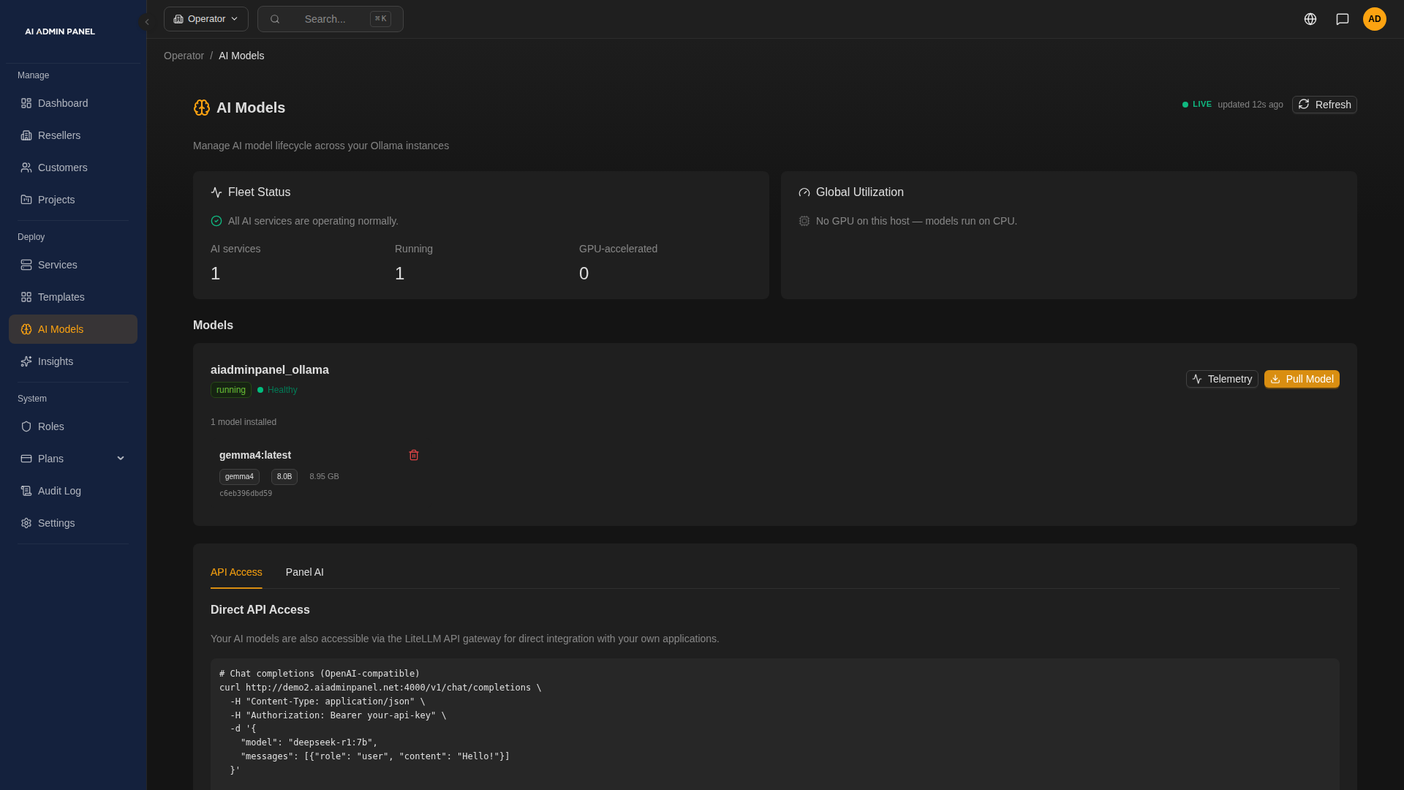Viewport: 1404px width, 790px height.
Task: Switch to the API Access tab
Action: (x=236, y=572)
